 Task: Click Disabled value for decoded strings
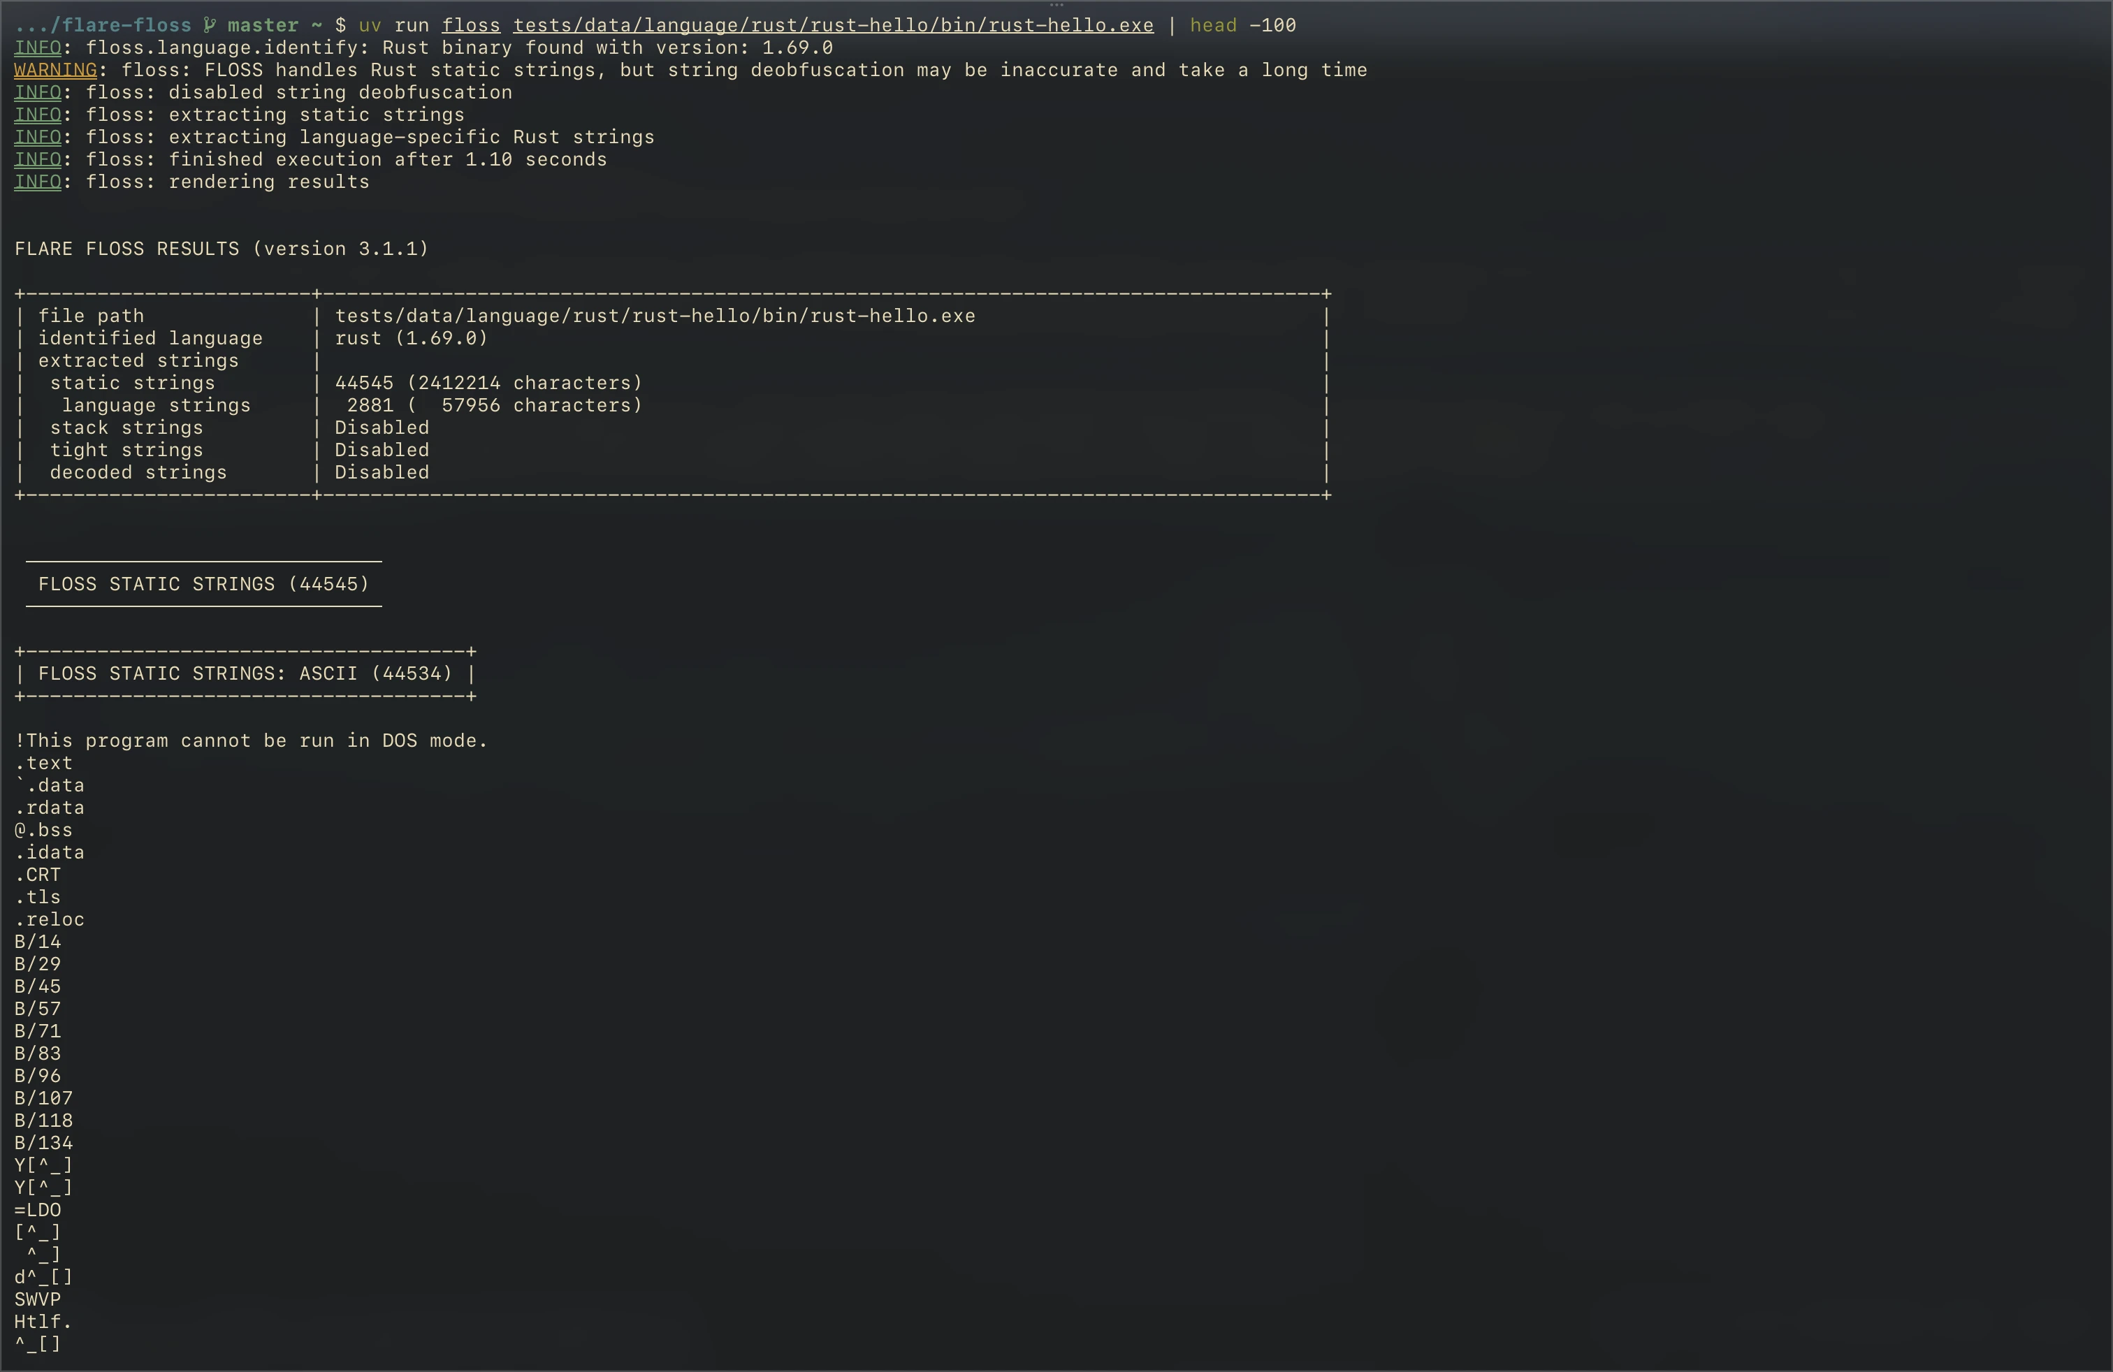tap(382, 472)
